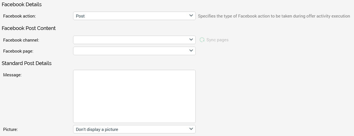
Task: Expand the Facebook page dropdown
Action: pos(131,51)
